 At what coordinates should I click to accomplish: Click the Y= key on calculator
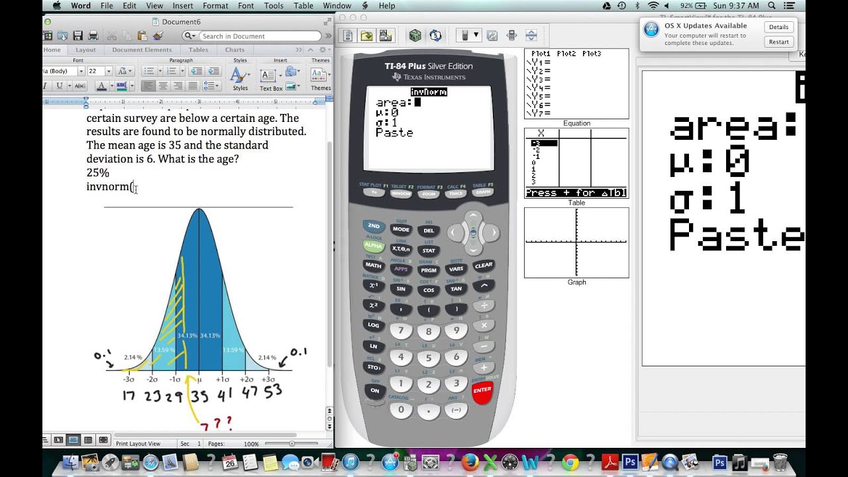(x=373, y=193)
